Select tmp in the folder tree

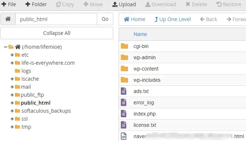point(26,127)
